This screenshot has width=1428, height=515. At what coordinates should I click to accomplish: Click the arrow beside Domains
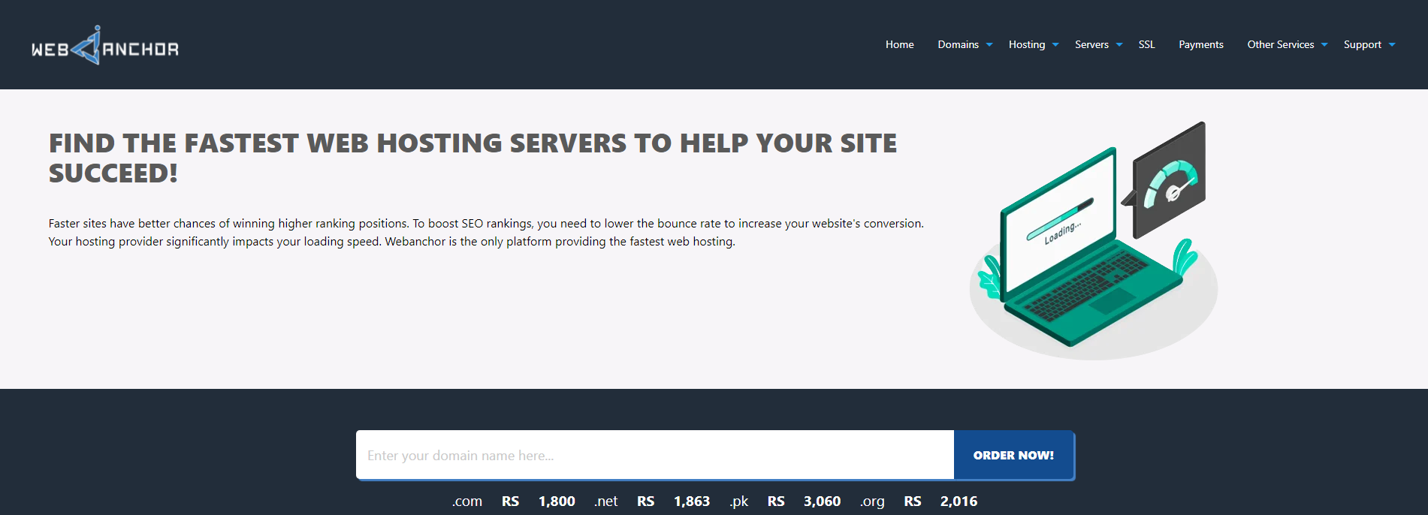click(x=989, y=45)
